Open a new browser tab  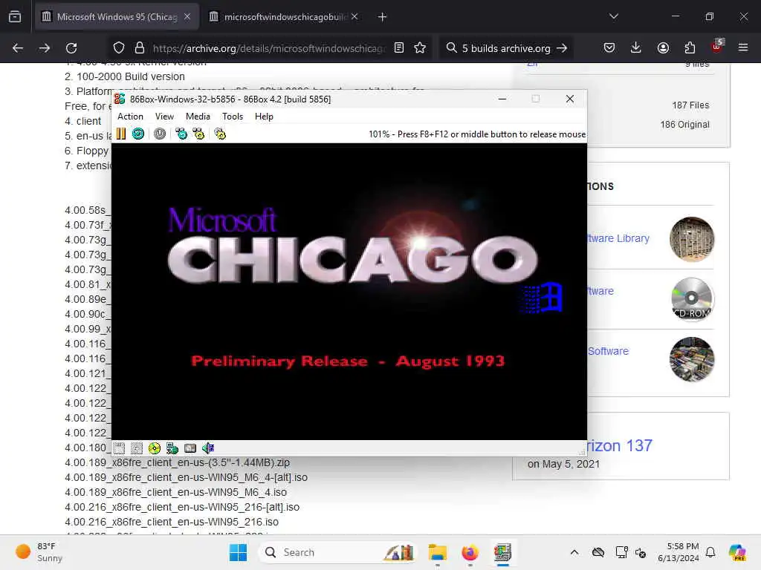point(383,17)
